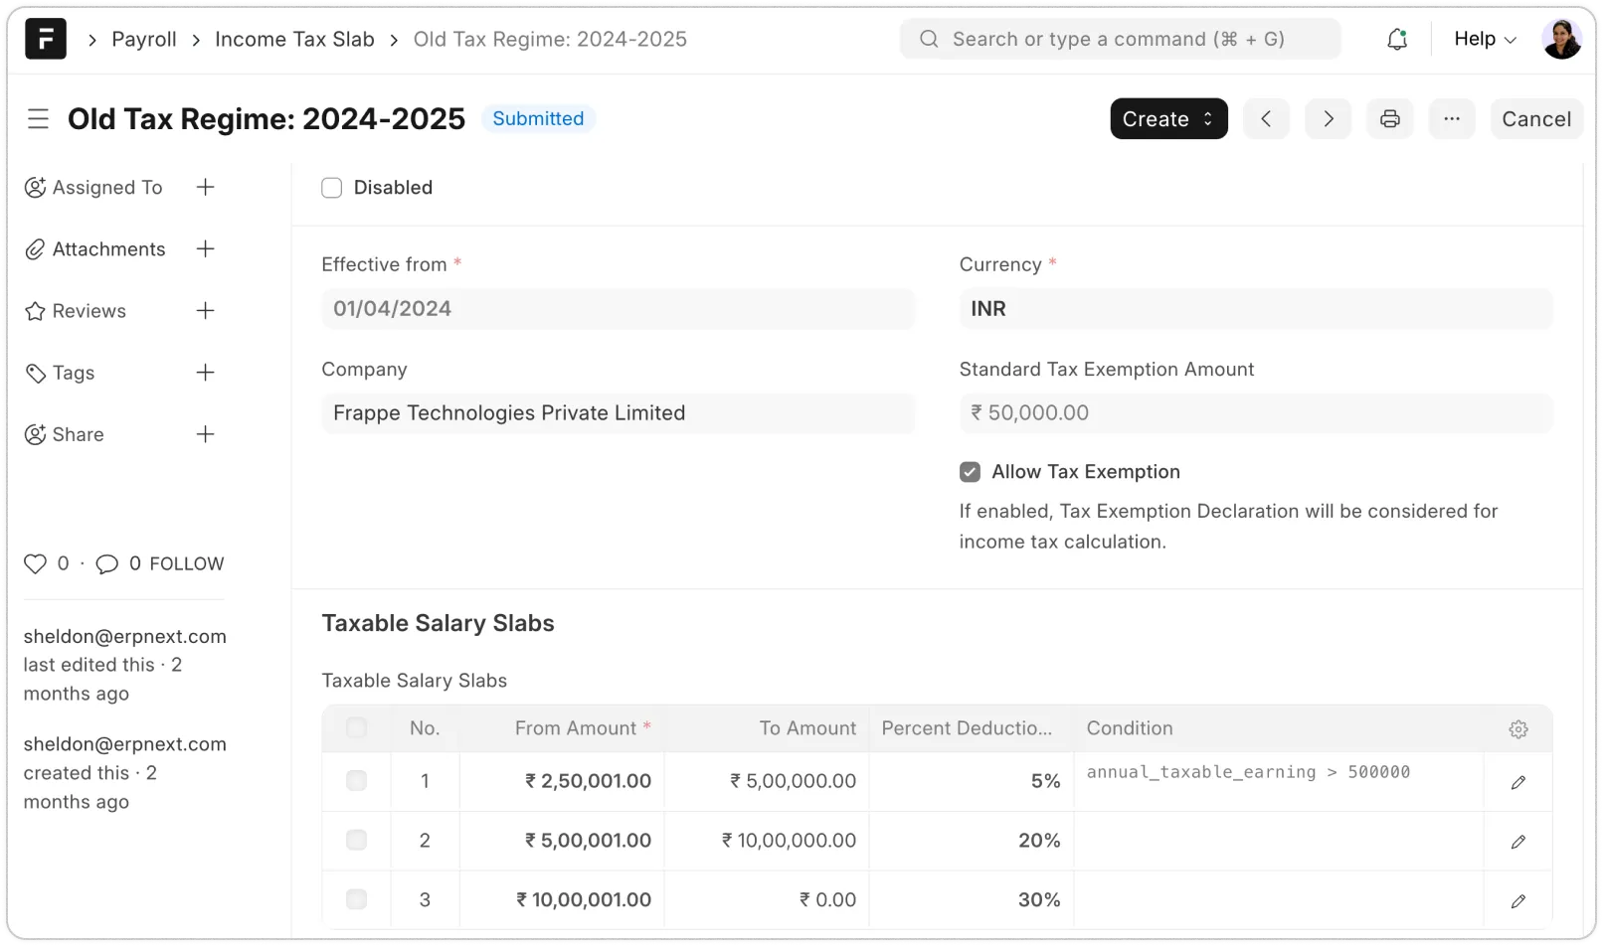The width and height of the screenshot is (1603, 946).
Task: Open the three-dots more actions menu
Action: click(x=1451, y=119)
